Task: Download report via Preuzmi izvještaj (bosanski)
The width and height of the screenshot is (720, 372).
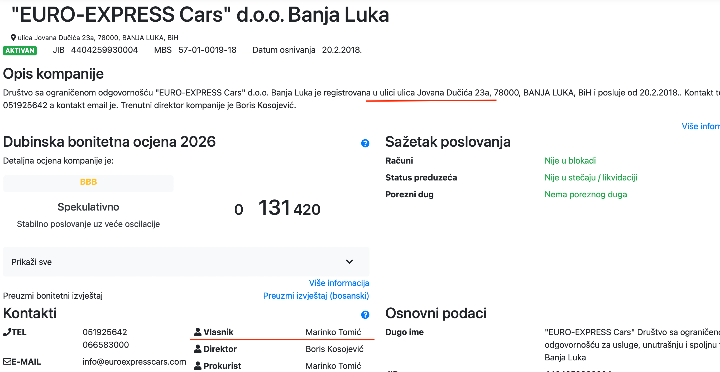Action: pyautogui.click(x=316, y=295)
